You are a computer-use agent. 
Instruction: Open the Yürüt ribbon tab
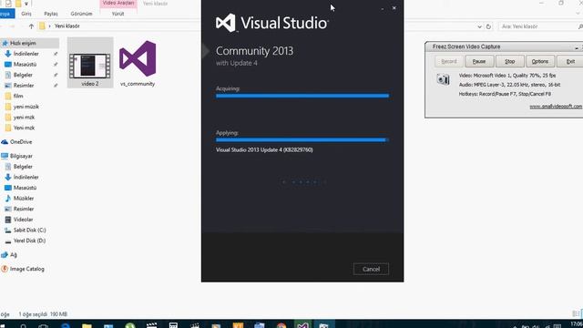pos(118,14)
